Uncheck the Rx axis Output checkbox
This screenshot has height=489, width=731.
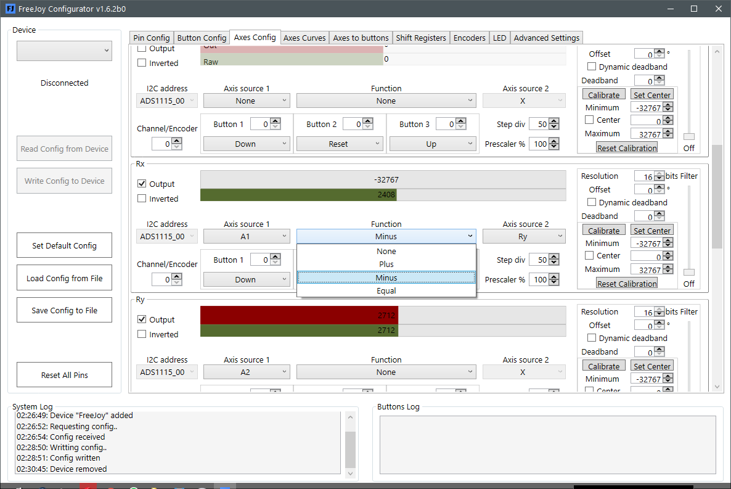pos(142,184)
